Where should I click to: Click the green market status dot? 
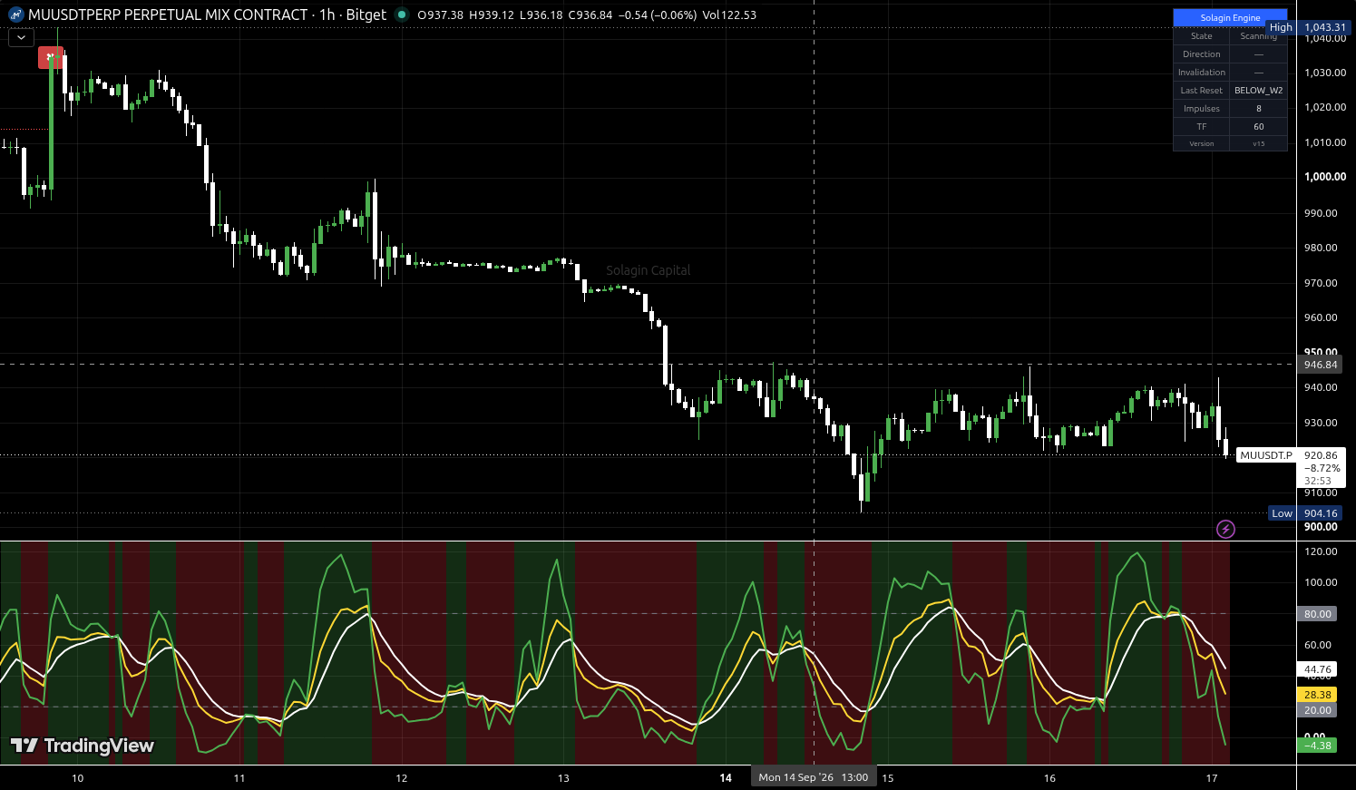click(401, 15)
